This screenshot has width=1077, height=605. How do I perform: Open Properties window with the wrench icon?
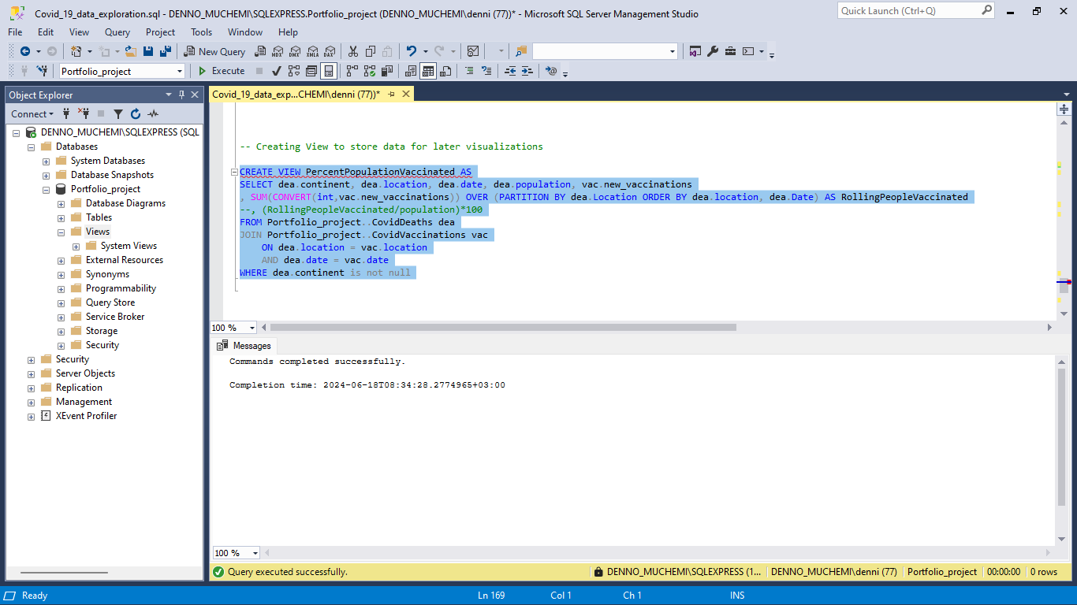point(713,51)
